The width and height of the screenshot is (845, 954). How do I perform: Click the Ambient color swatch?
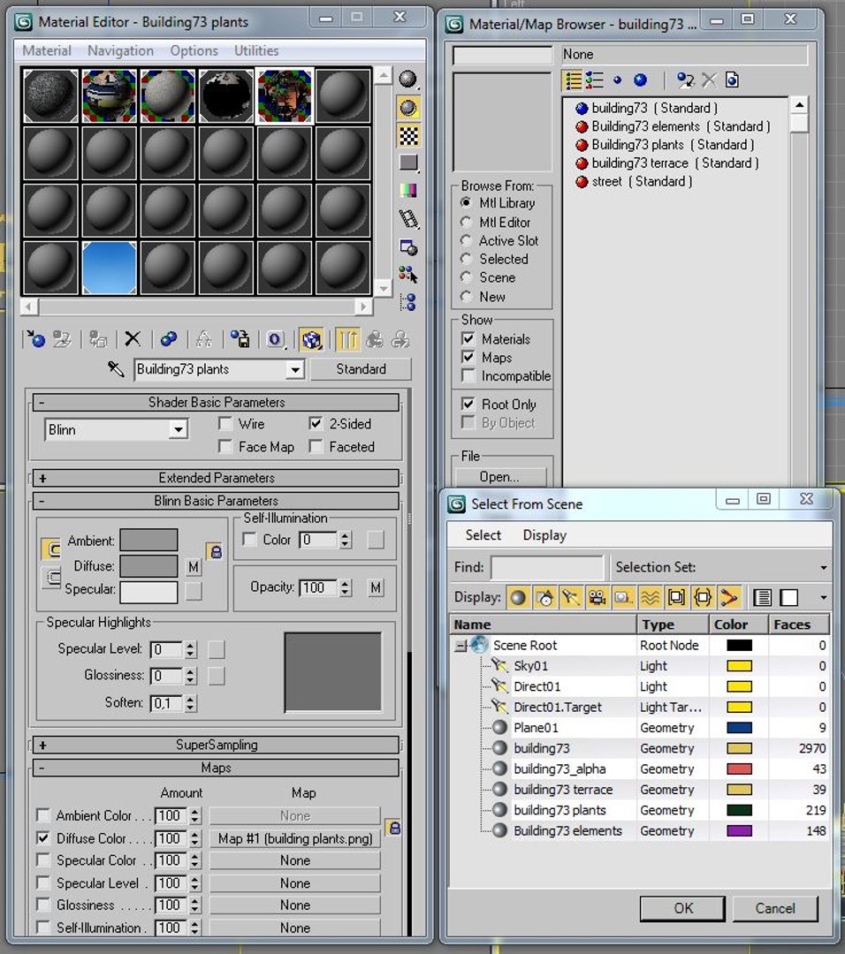click(148, 540)
